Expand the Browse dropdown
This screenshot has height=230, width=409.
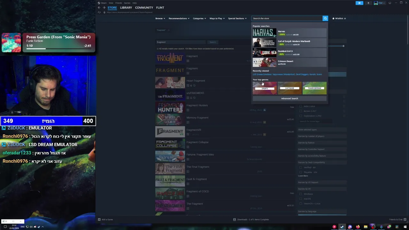[160, 18]
